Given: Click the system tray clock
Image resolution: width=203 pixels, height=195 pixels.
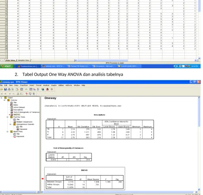Looking at the screenshot, I should [x=195, y=66].
